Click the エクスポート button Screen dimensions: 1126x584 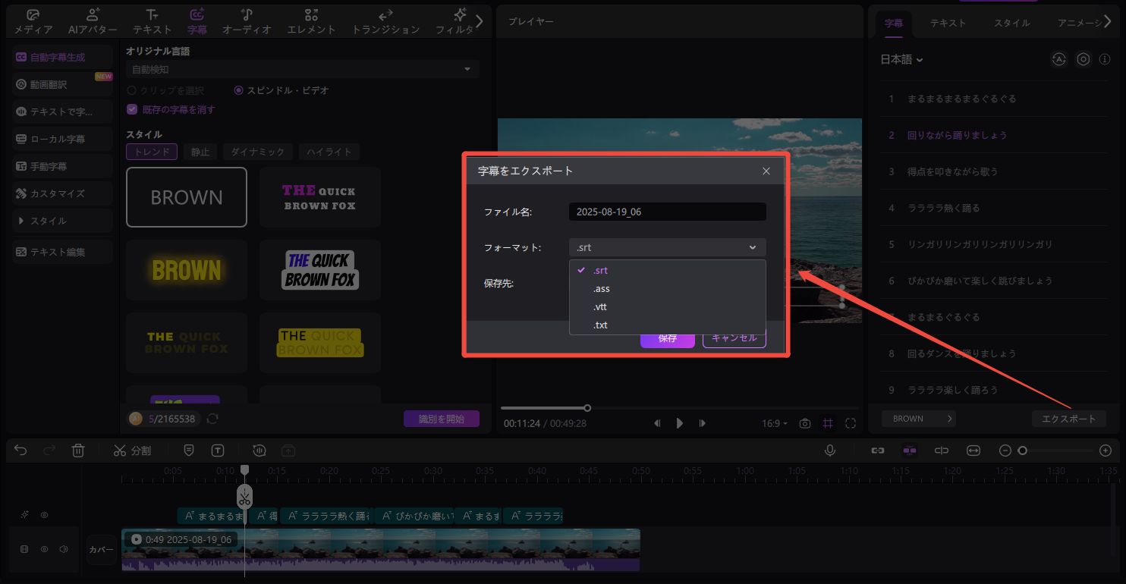click(1069, 418)
